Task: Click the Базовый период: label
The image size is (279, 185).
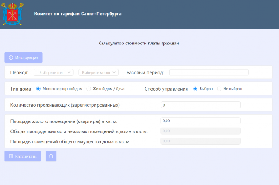Action: click(145, 73)
